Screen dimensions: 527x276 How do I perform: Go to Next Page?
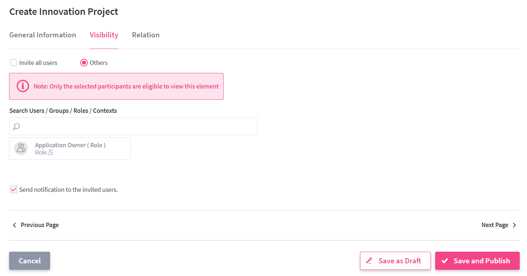pyautogui.click(x=495, y=225)
